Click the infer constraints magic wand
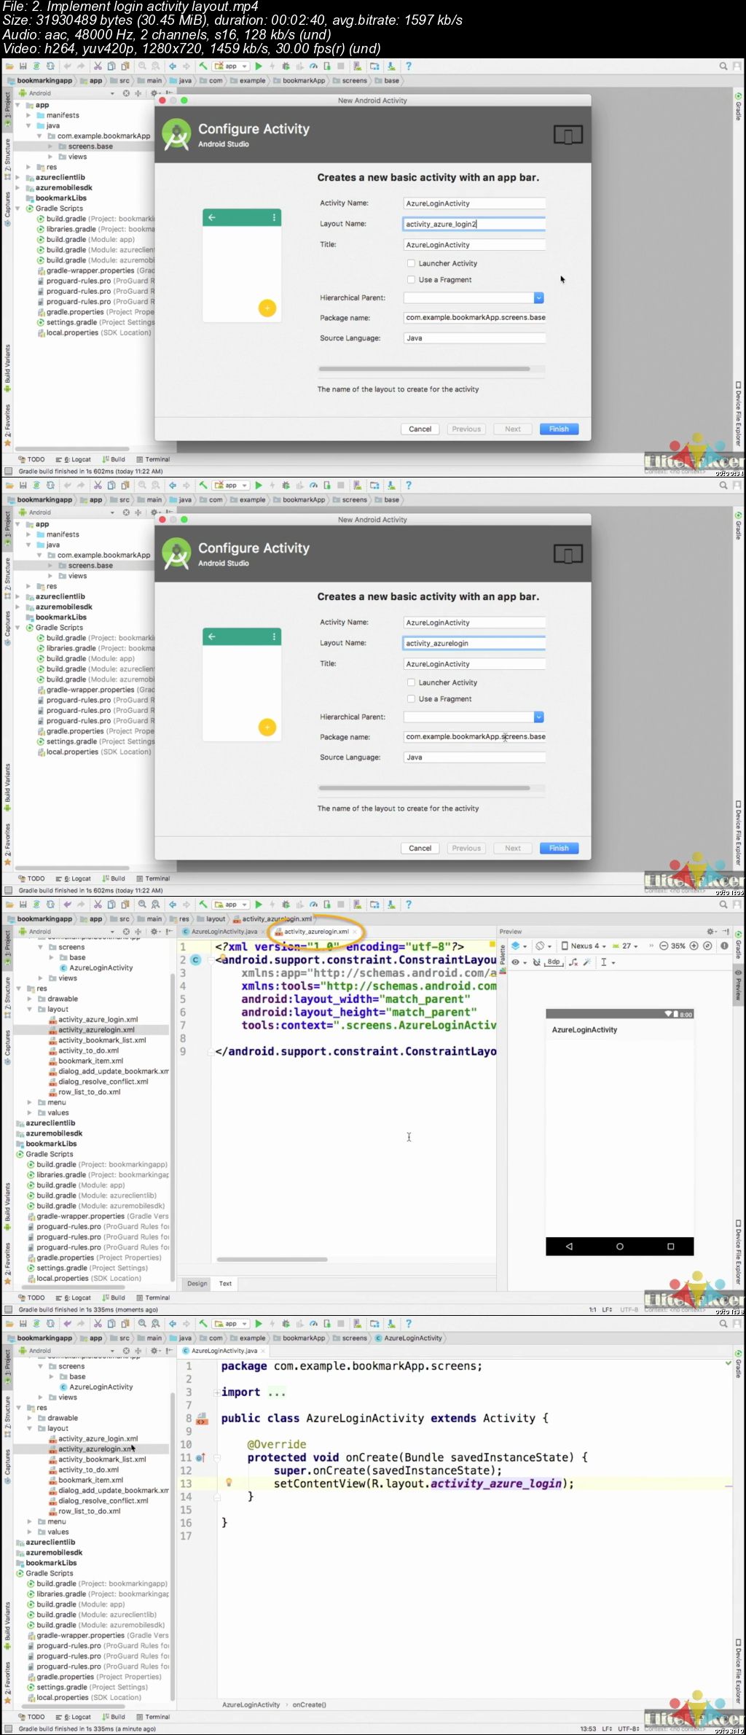Screen dimensions: 746x1735 587,962
